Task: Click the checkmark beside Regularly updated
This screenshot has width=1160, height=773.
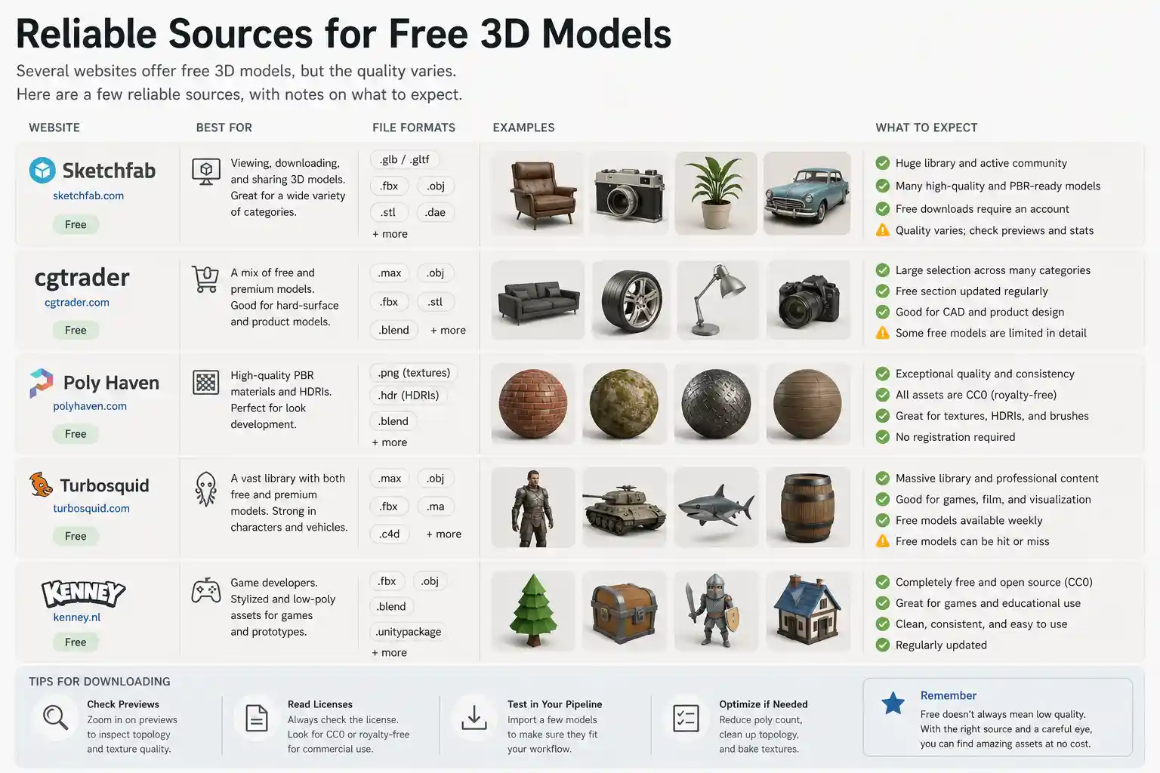Action: coord(882,645)
